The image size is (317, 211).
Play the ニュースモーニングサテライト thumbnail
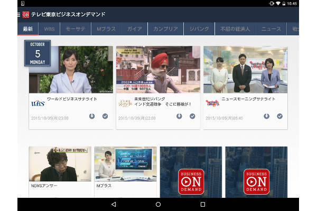pyautogui.click(x=246, y=70)
